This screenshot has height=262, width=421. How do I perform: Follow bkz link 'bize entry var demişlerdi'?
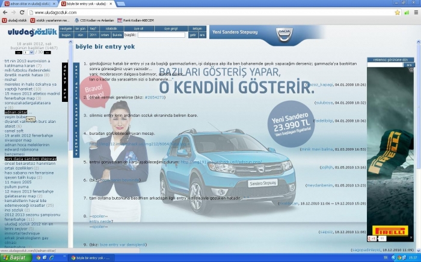coord(123,245)
